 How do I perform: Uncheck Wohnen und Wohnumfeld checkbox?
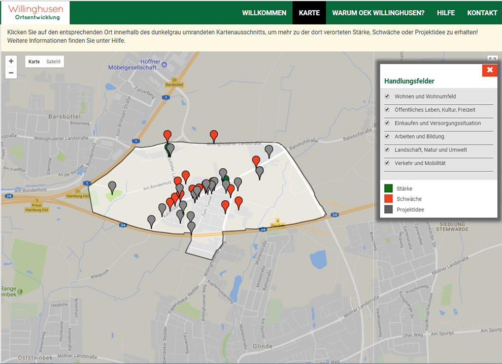pyautogui.click(x=387, y=96)
